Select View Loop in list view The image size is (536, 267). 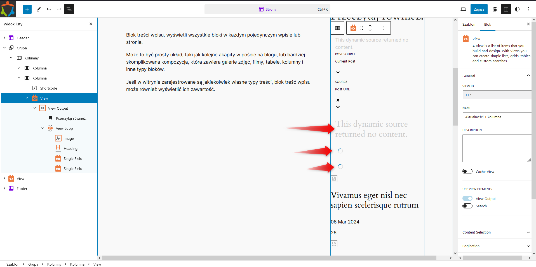click(x=64, y=128)
